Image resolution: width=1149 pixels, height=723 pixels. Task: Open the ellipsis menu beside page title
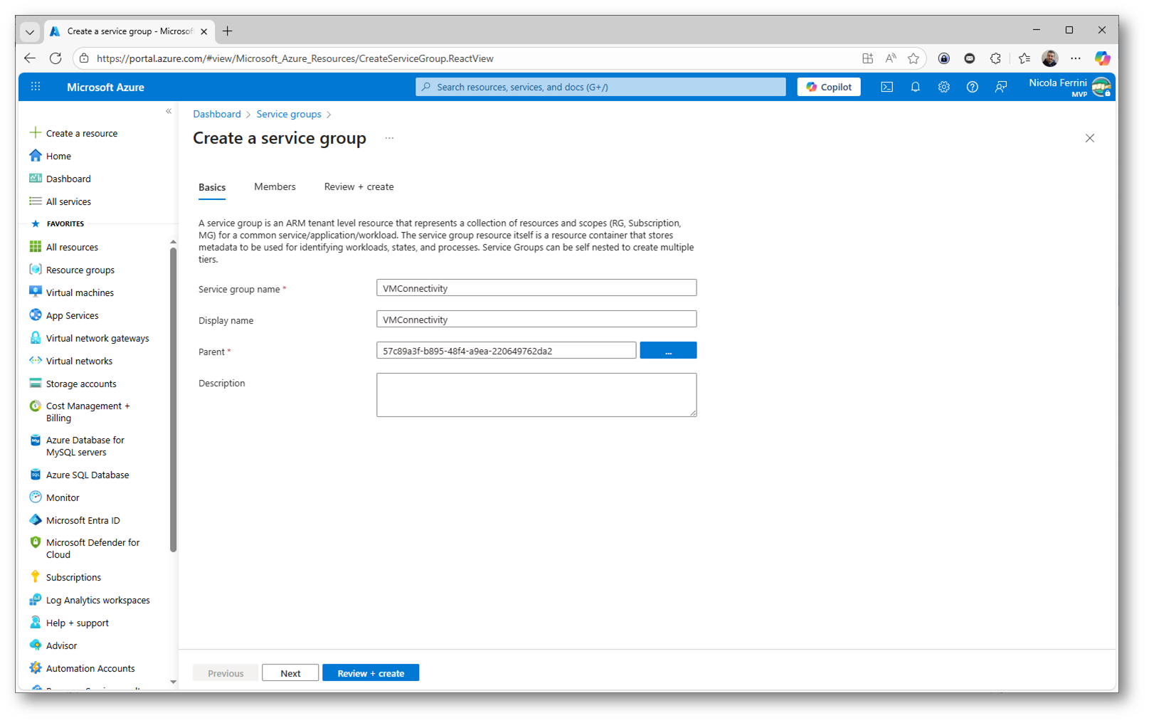point(389,138)
